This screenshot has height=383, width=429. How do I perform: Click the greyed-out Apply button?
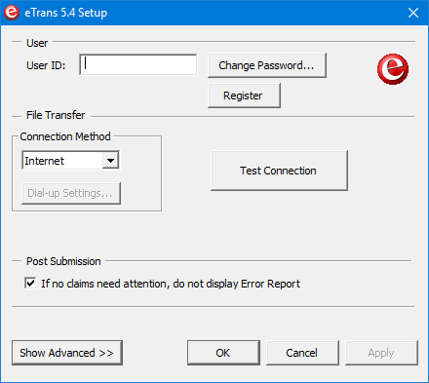[381, 353]
